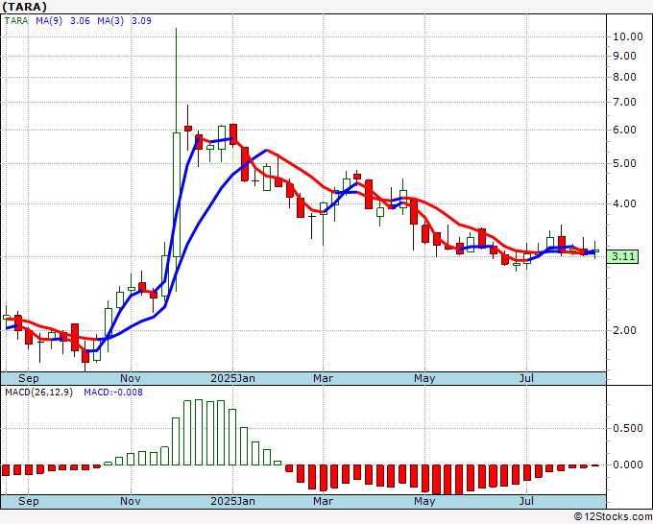
Task: Click Nov on the price chart time axis
Action: point(131,378)
